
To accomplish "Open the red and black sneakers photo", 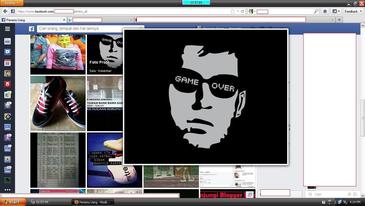I will 58,103.
